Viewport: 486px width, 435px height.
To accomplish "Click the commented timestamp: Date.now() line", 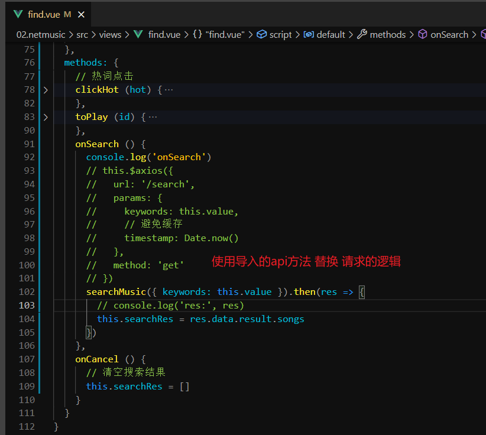I will (x=163, y=238).
